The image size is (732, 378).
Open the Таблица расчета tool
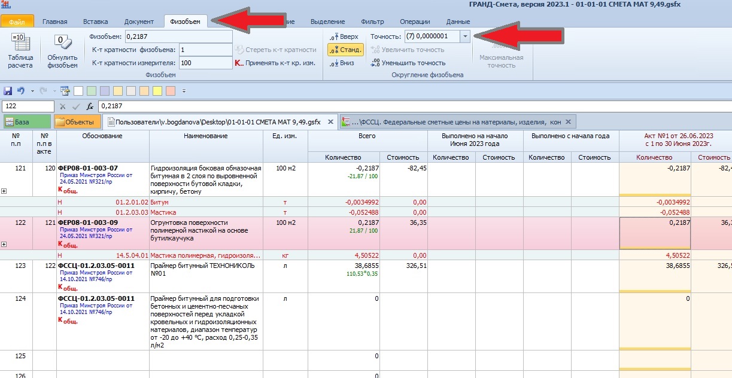pos(20,51)
